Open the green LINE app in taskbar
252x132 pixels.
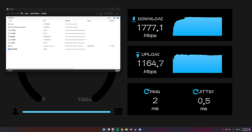pyautogui.click(x=118, y=130)
